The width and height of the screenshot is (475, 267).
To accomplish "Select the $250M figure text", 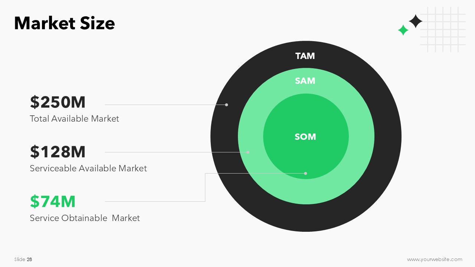I will click(58, 102).
